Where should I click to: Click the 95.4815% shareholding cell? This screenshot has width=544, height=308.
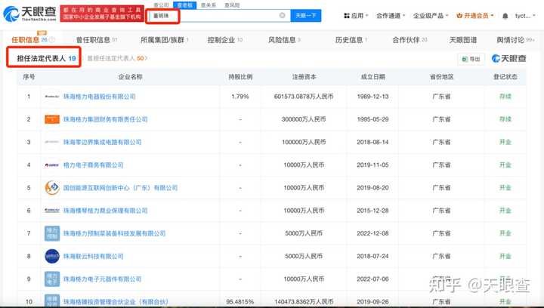[240, 302]
